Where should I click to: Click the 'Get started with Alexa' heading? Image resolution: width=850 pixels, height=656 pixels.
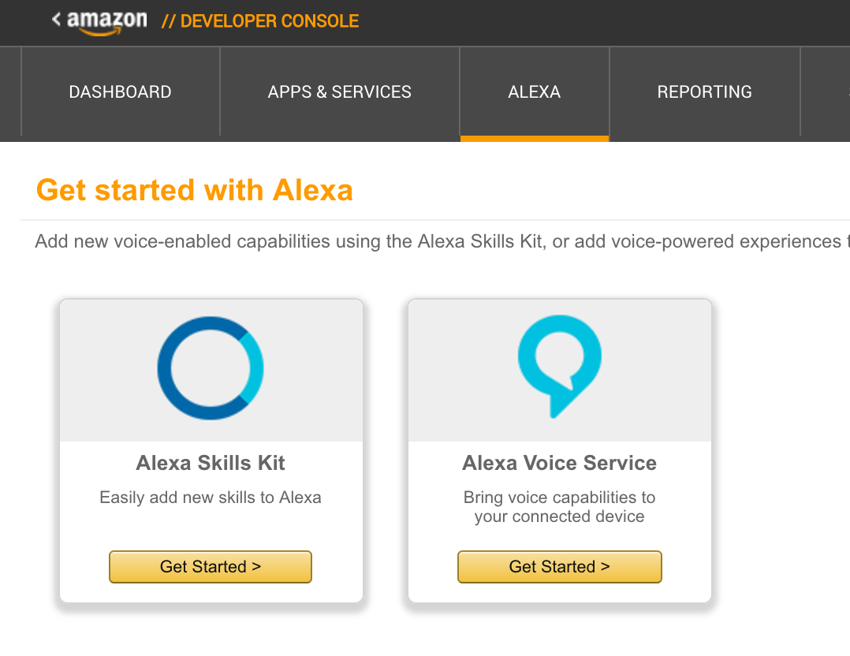coord(194,190)
